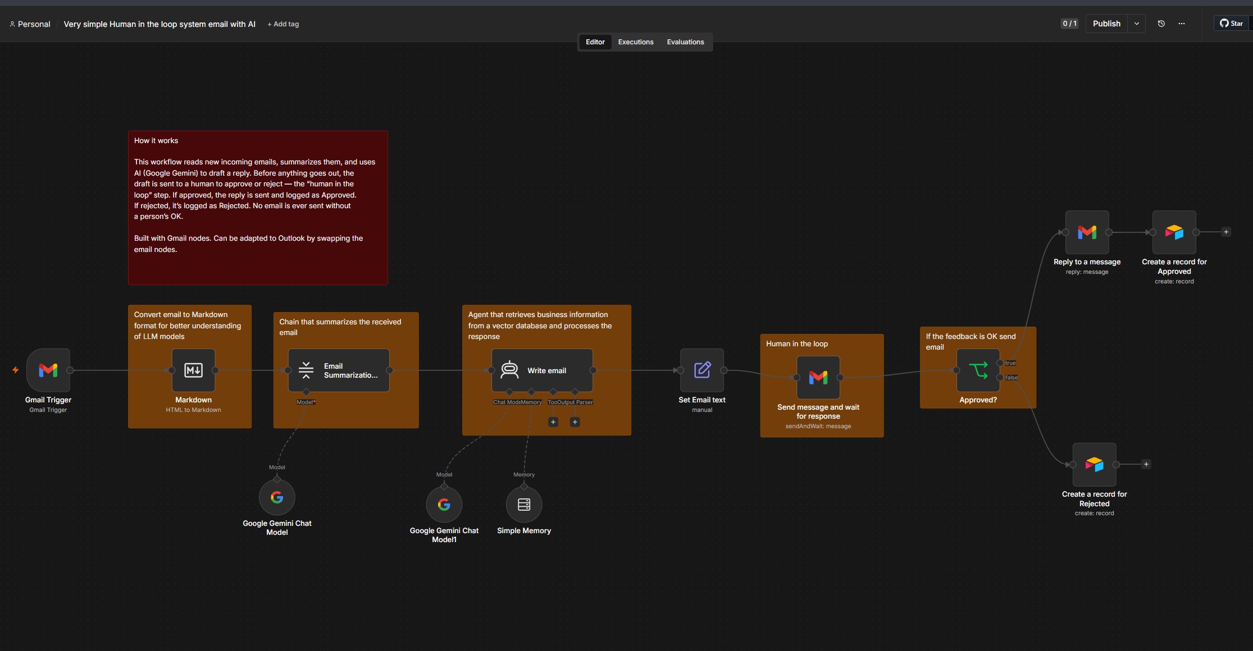
Task: Add output parser to Write email
Action: [575, 422]
